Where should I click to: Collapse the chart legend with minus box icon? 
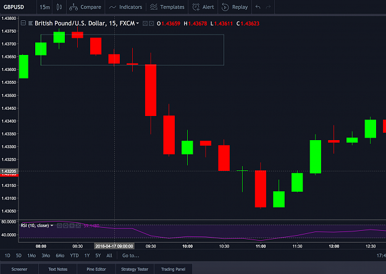pos(23,23)
